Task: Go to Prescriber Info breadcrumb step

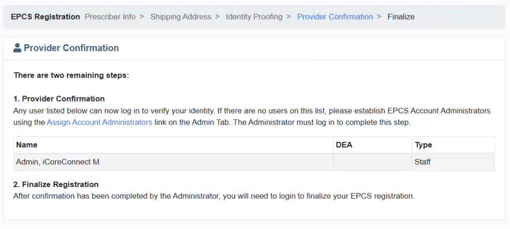Action: (110, 17)
